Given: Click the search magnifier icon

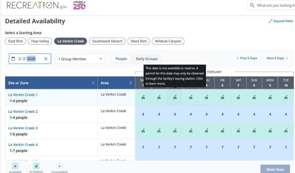Looking at the screenshot, I should 252,5.
